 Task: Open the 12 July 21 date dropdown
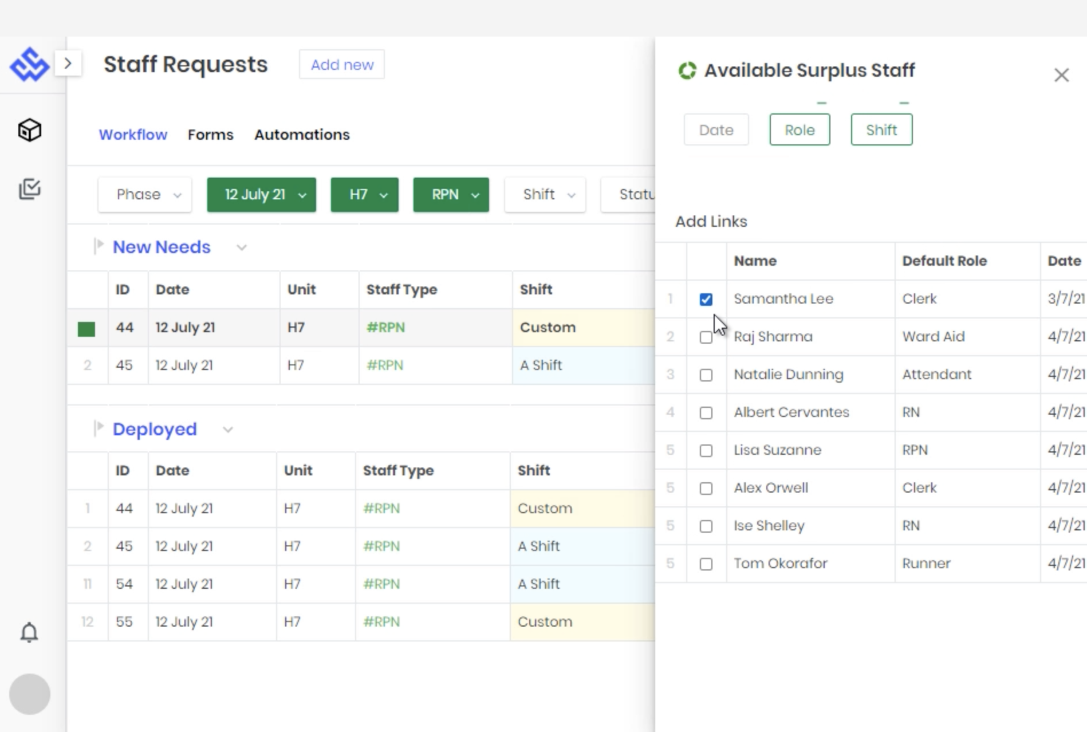tap(261, 195)
